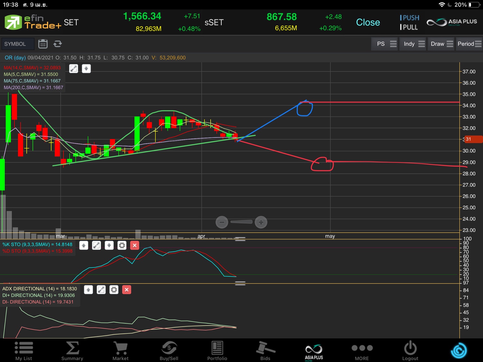Open ADX Directional settings gear
483x362 pixels.
tap(114, 290)
